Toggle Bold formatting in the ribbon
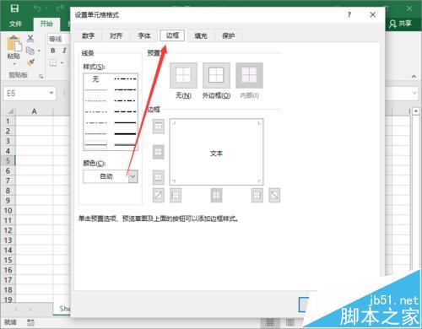422x329 pixels. pos(53,51)
